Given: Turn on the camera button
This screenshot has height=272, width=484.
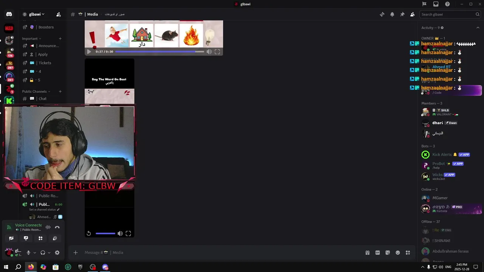Looking at the screenshot, I should pos(11,238).
